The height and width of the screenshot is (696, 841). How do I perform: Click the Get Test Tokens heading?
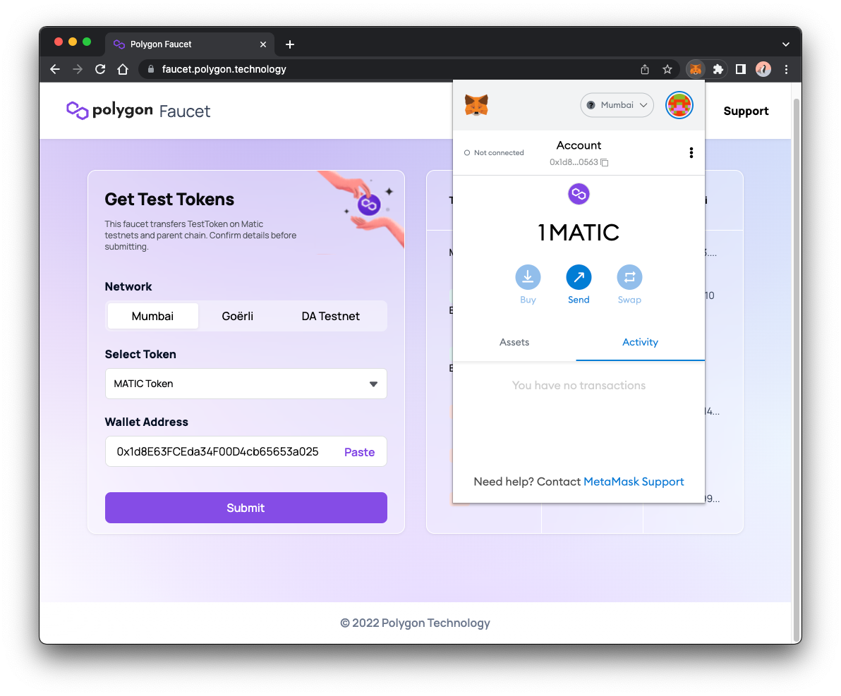click(169, 200)
